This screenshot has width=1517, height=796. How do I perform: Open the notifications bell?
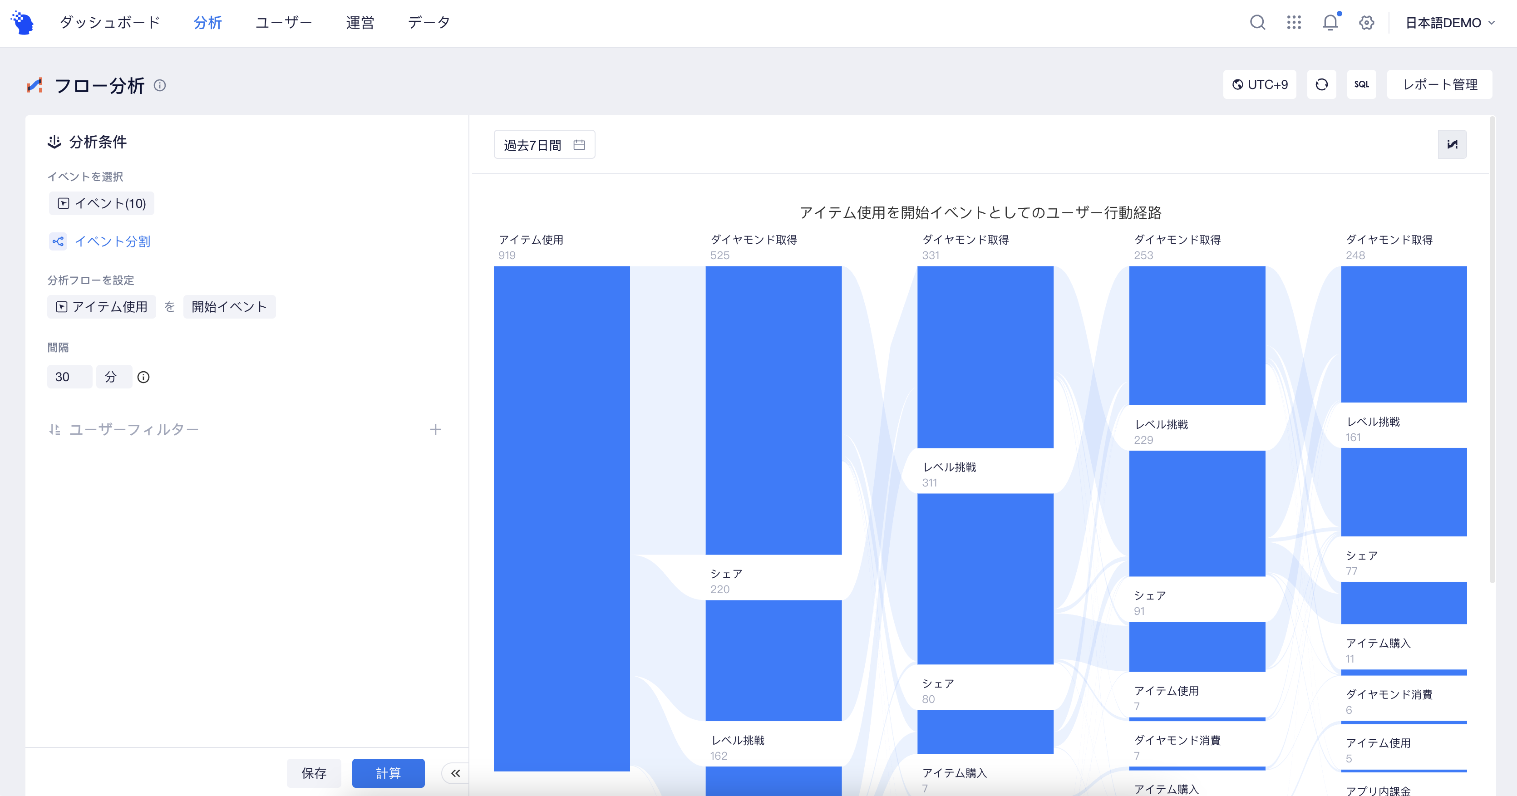coord(1330,22)
